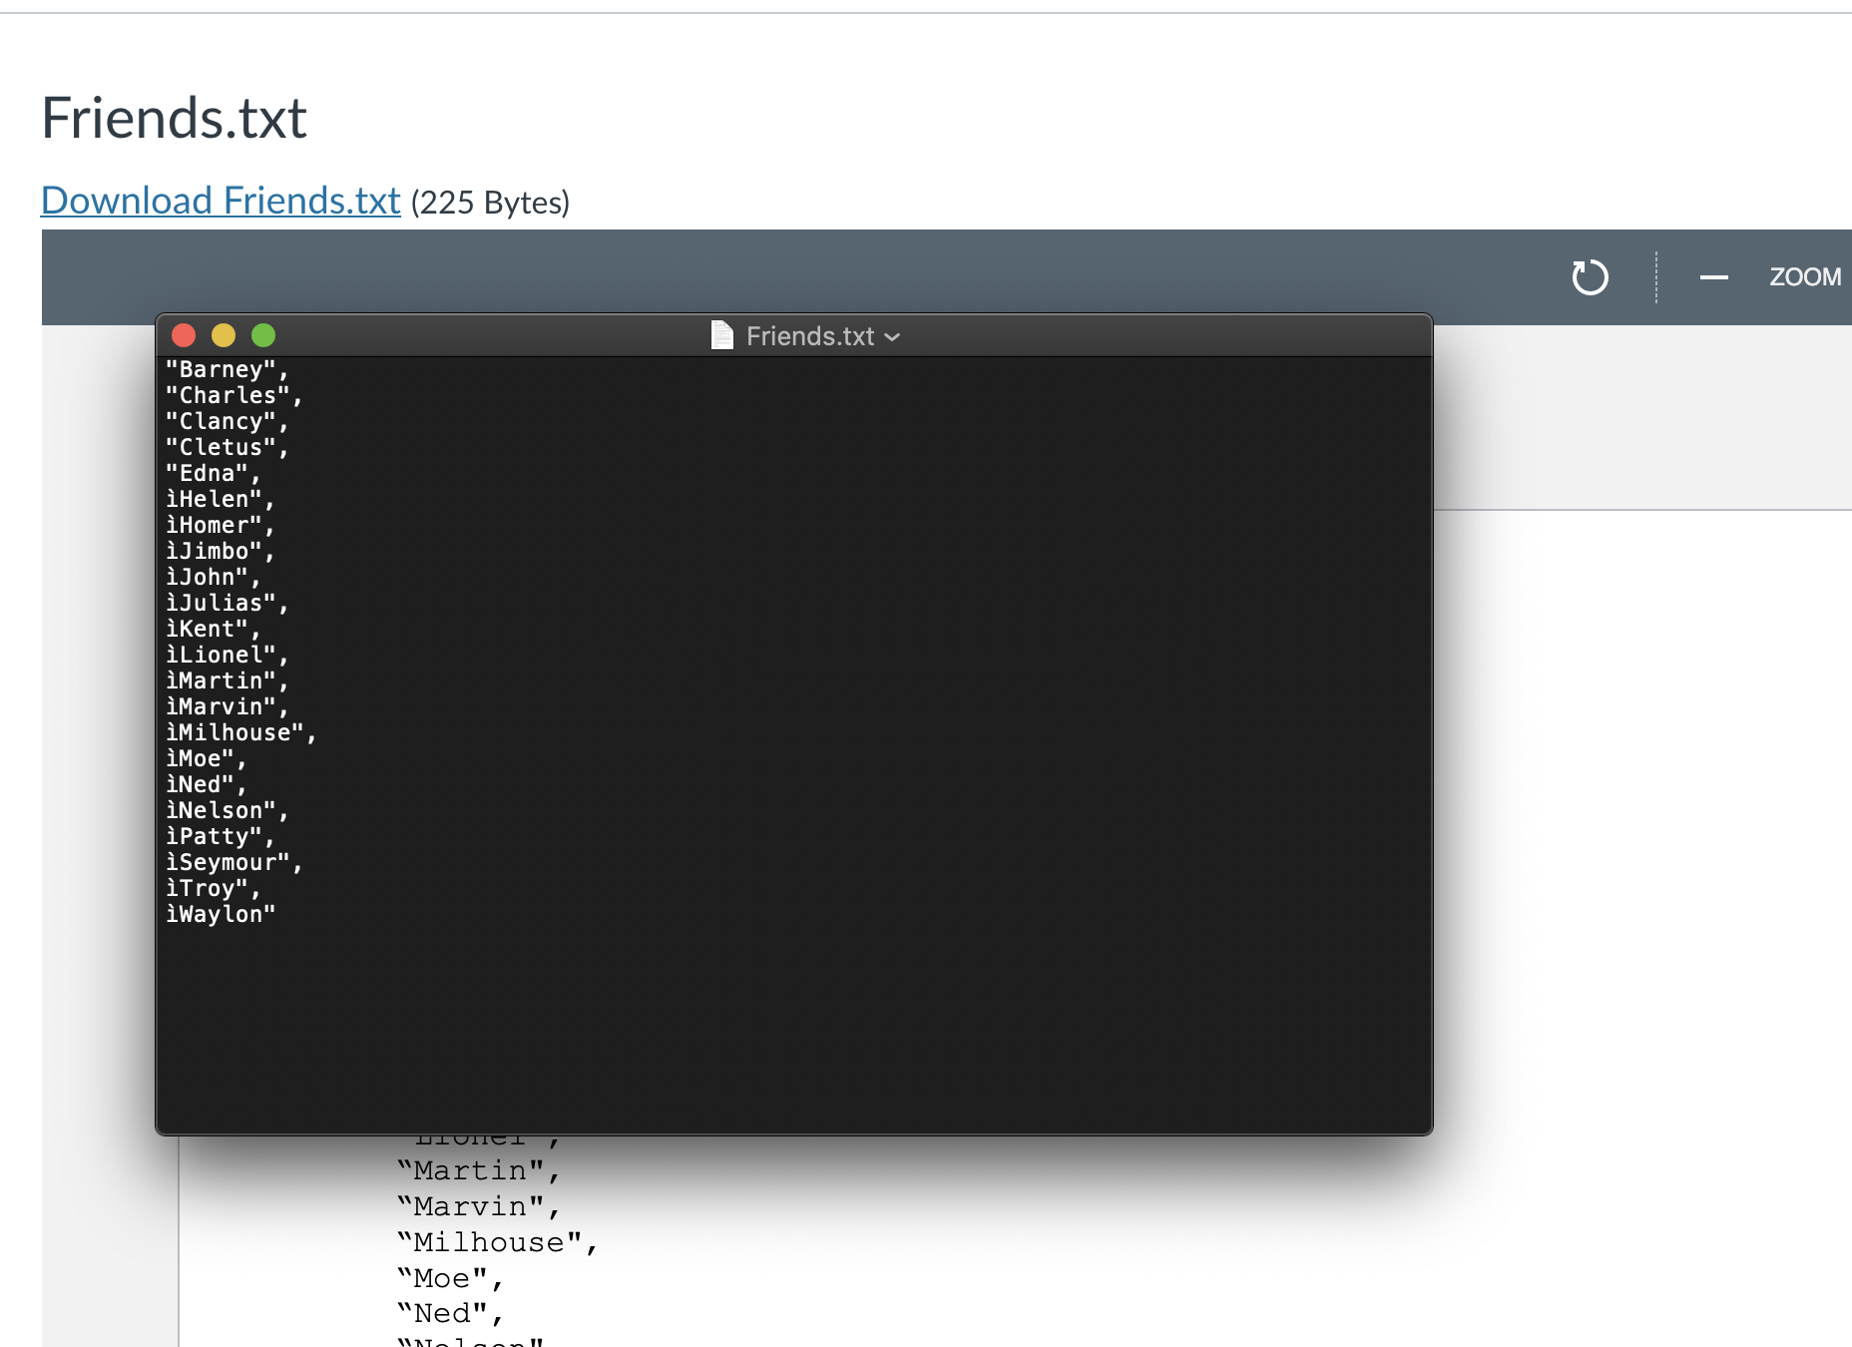
Task: Click the Ned line in the dark editor
Action: [x=206, y=785]
